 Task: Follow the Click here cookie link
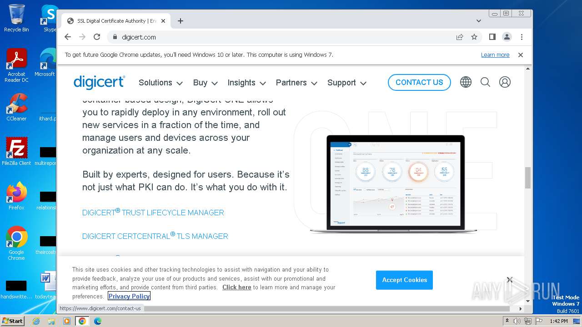point(236,287)
